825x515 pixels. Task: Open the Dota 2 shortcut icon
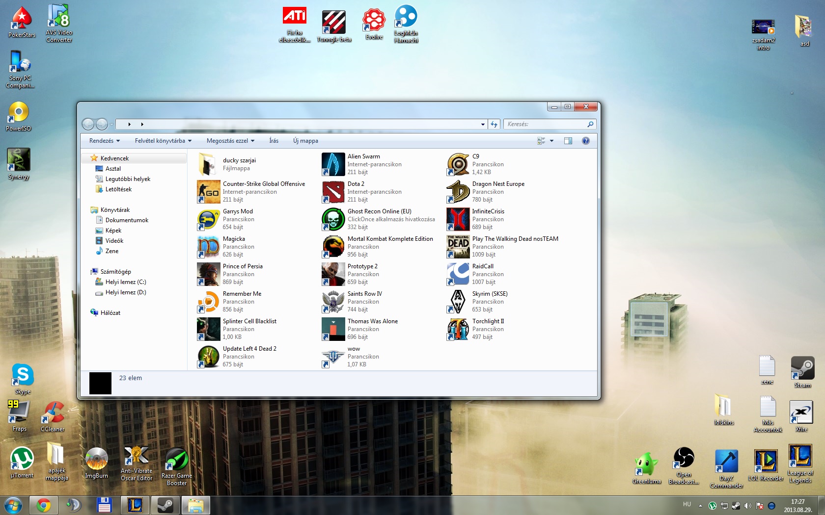click(x=333, y=192)
